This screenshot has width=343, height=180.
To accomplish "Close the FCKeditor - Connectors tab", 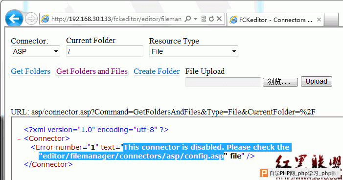I will coord(319,20).
